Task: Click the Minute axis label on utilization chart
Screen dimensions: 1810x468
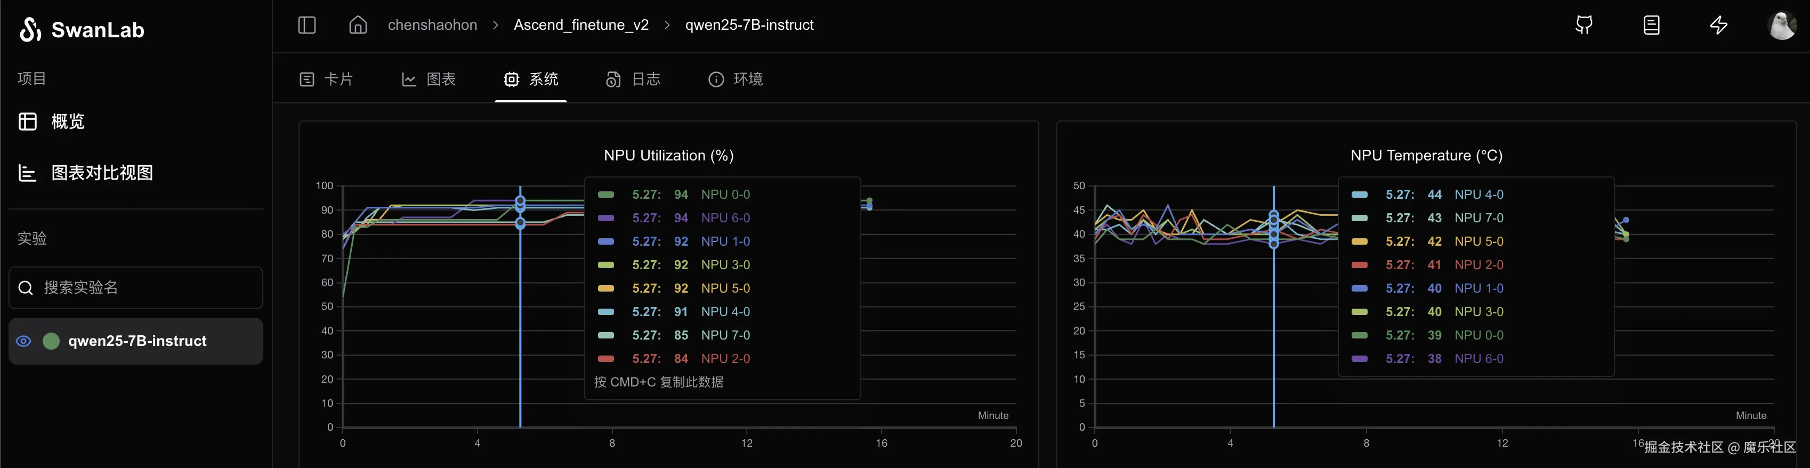Action: coord(993,416)
